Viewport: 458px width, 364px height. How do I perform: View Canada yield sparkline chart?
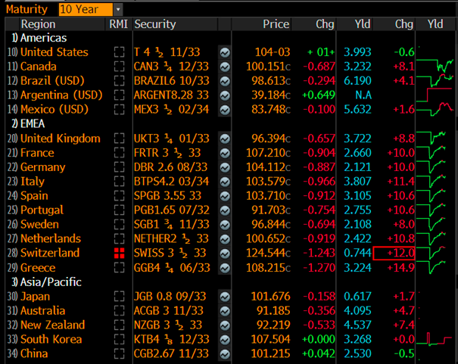(x=435, y=67)
